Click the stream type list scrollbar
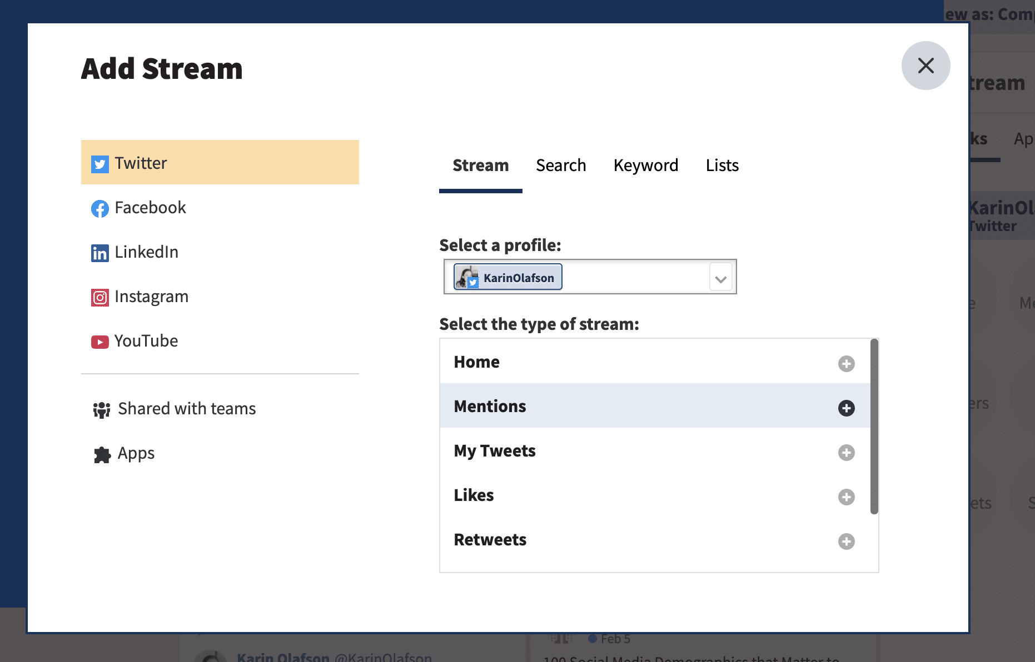Screen dimensions: 1035x662 874,427
